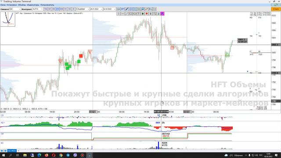Image resolution: width=281 pixels, height=158 pixels.
Task: Switch to the GC M15 chart tab
Action: pyautogui.click(x=12, y=151)
